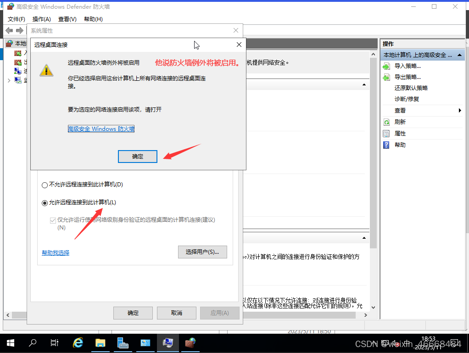Open taskbar search magnifier
This screenshot has height=353, width=469.
pyautogui.click(x=32, y=343)
